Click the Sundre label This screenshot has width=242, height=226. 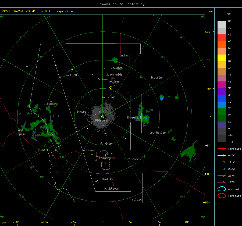point(81,112)
